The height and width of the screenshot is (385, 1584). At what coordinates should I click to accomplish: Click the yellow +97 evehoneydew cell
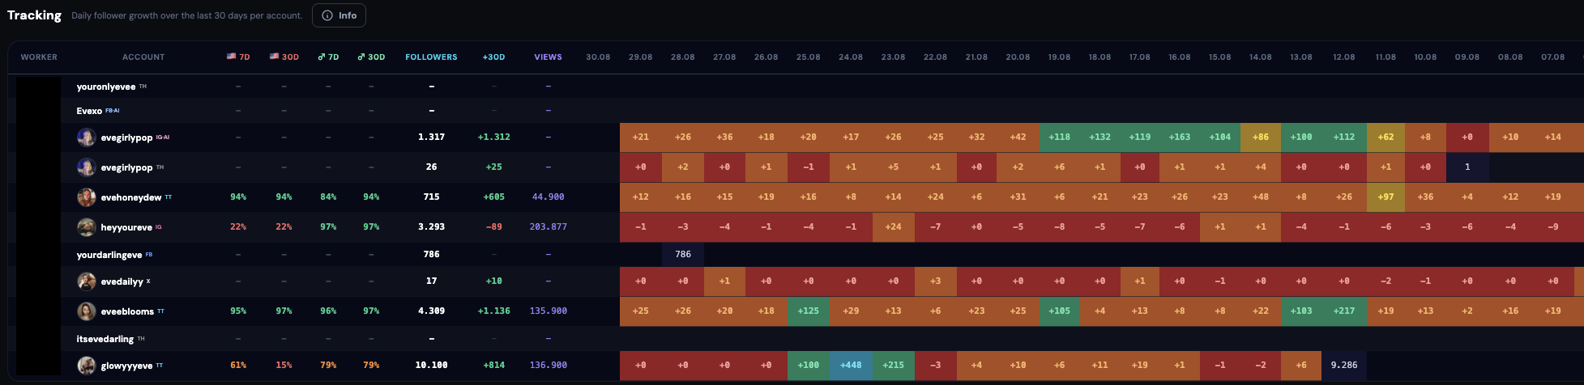point(1385,197)
